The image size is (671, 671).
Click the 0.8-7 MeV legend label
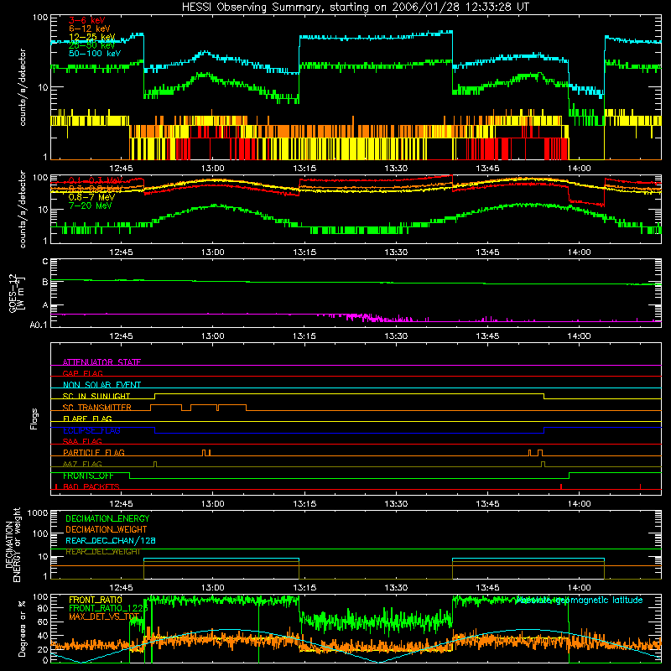91,197
